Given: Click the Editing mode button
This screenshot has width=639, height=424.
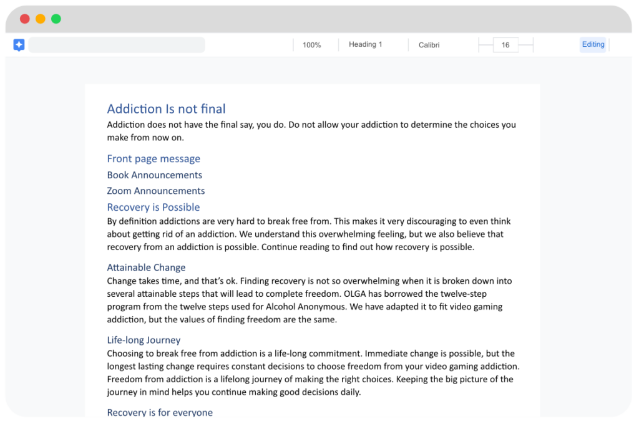Looking at the screenshot, I should coord(593,44).
